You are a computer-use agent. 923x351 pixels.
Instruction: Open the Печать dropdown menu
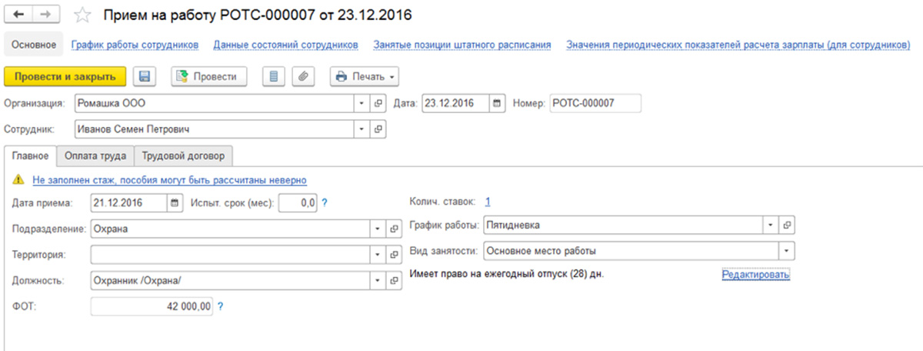click(365, 76)
